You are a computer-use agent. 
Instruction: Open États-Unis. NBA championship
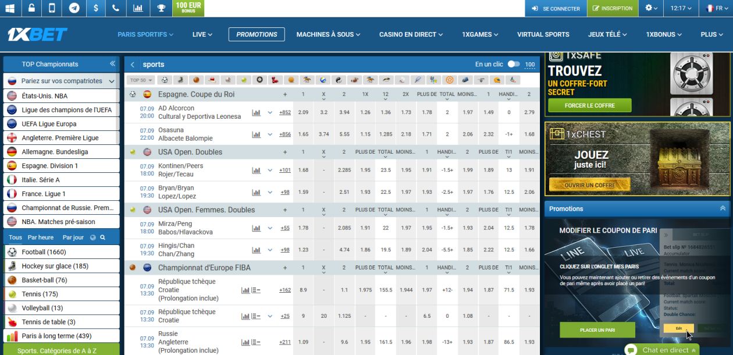pyautogui.click(x=61, y=96)
